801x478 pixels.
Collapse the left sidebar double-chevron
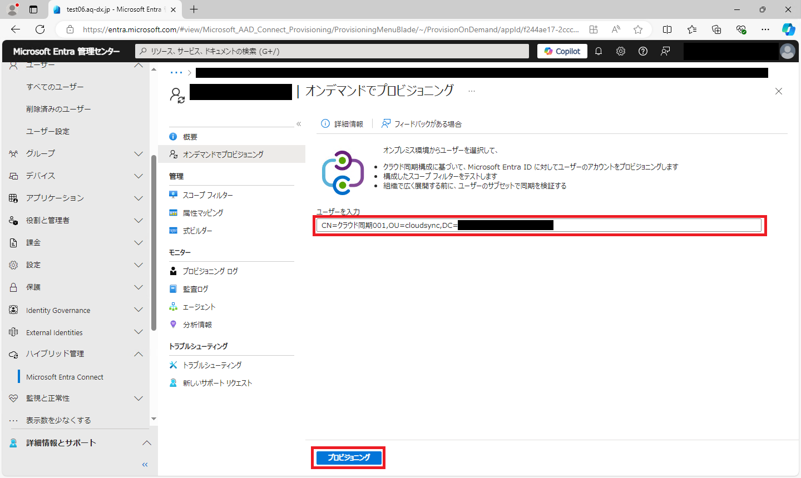(145, 465)
